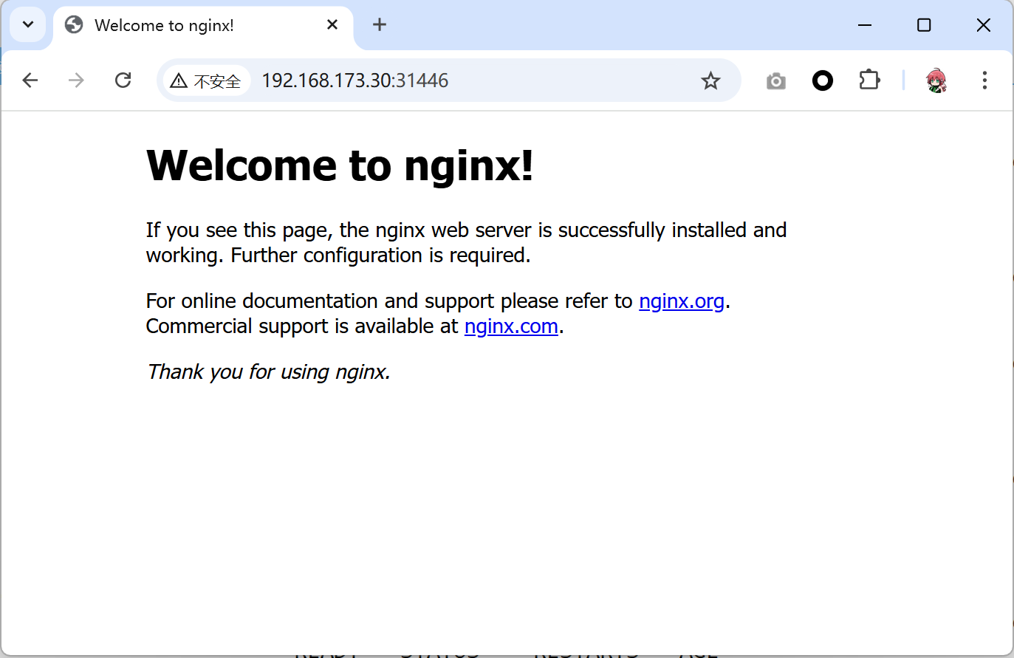Click the forward navigation arrow

[76, 80]
